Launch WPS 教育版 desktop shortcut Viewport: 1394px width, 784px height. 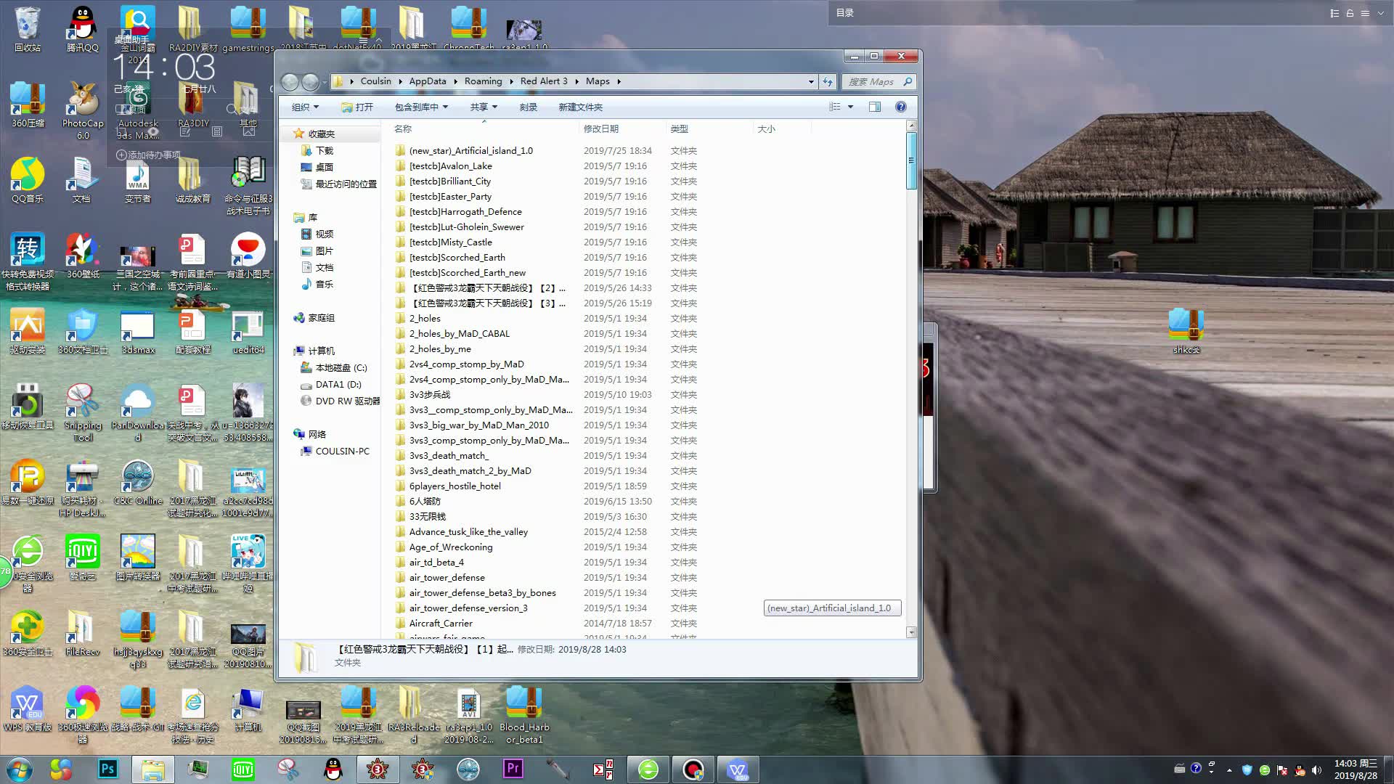[x=28, y=708]
